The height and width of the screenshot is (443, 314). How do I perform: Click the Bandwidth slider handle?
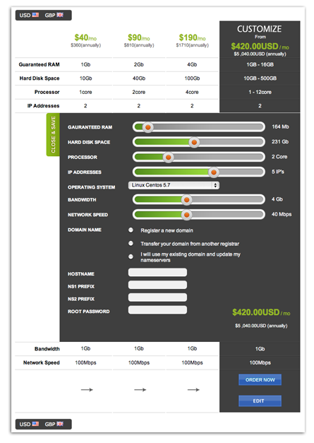[x=186, y=200]
